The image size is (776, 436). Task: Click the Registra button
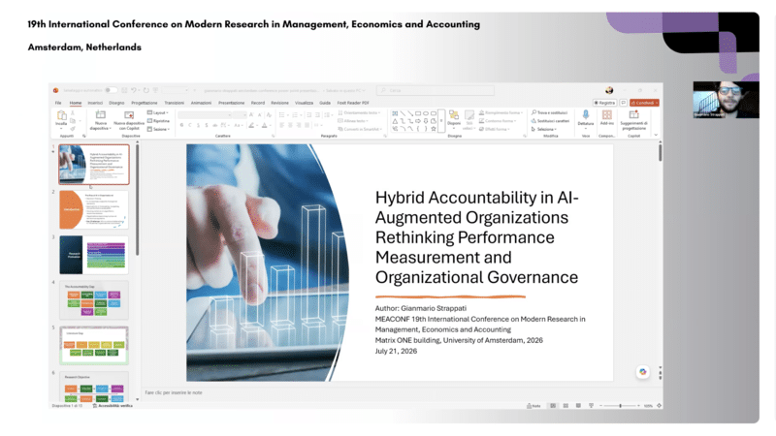[x=604, y=103]
